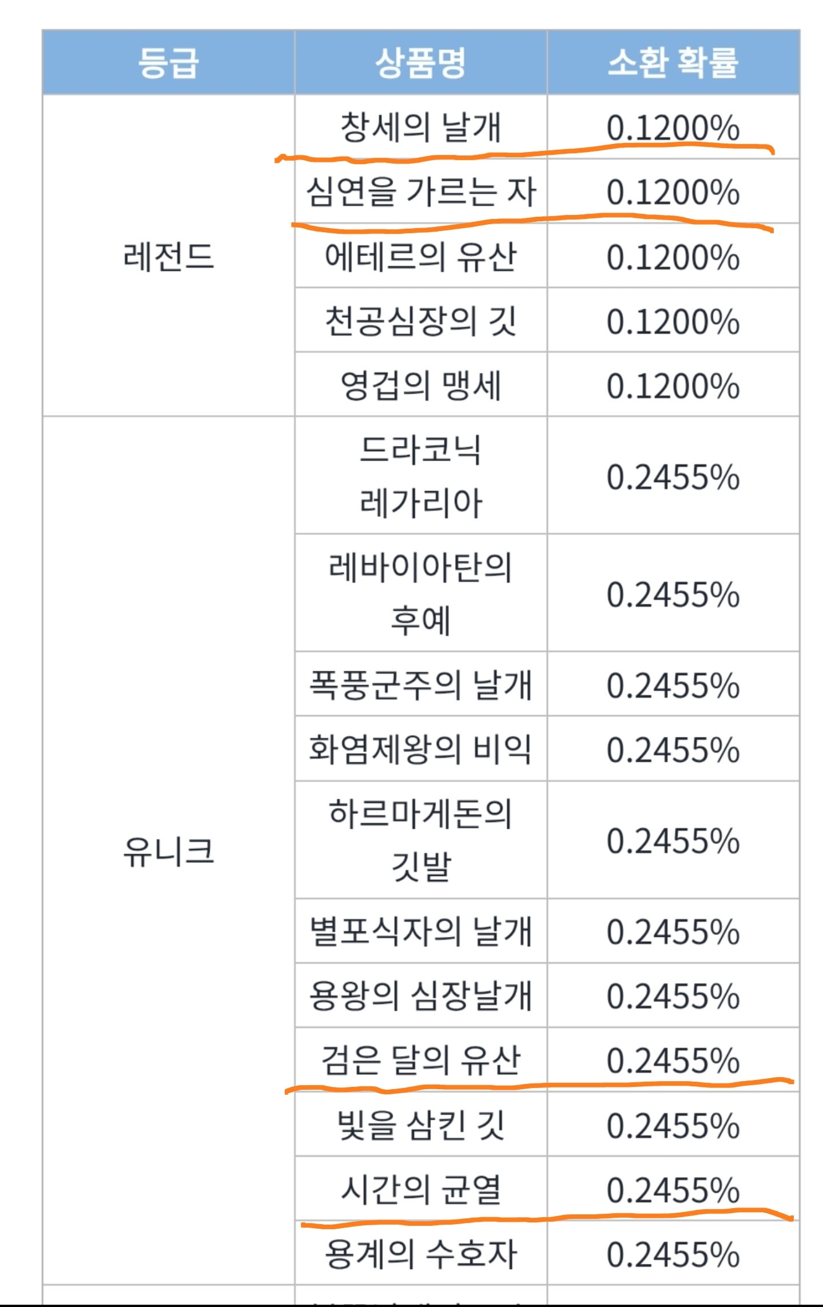Image resolution: width=823 pixels, height=1307 pixels.
Task: Click the 창세의 날개 item name
Action: pyautogui.click(x=420, y=127)
